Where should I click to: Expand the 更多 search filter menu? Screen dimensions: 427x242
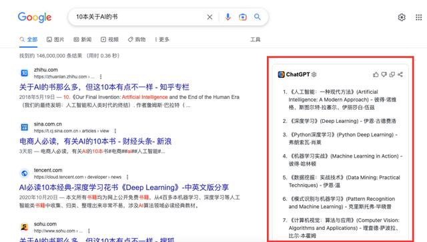161,40
